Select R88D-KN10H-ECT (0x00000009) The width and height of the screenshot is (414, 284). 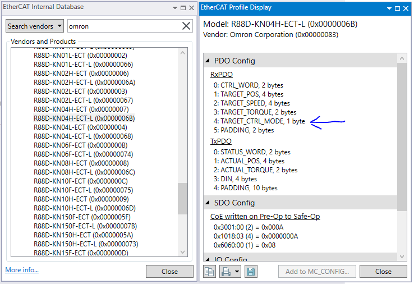click(81, 199)
